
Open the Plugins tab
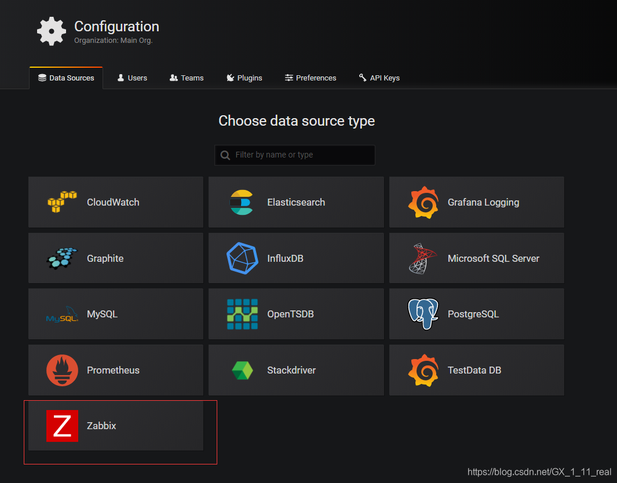click(244, 78)
